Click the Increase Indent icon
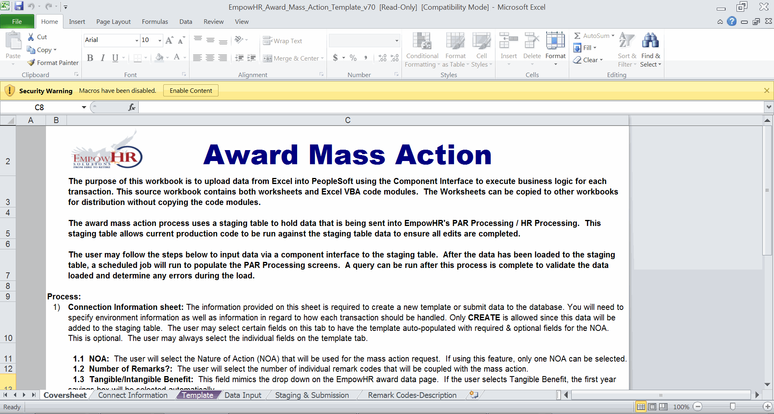The width and height of the screenshot is (774, 414). (252, 58)
